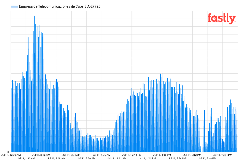Click the blue legend line swatch
Screen dimensions: 243x163
click(x=14, y=7)
